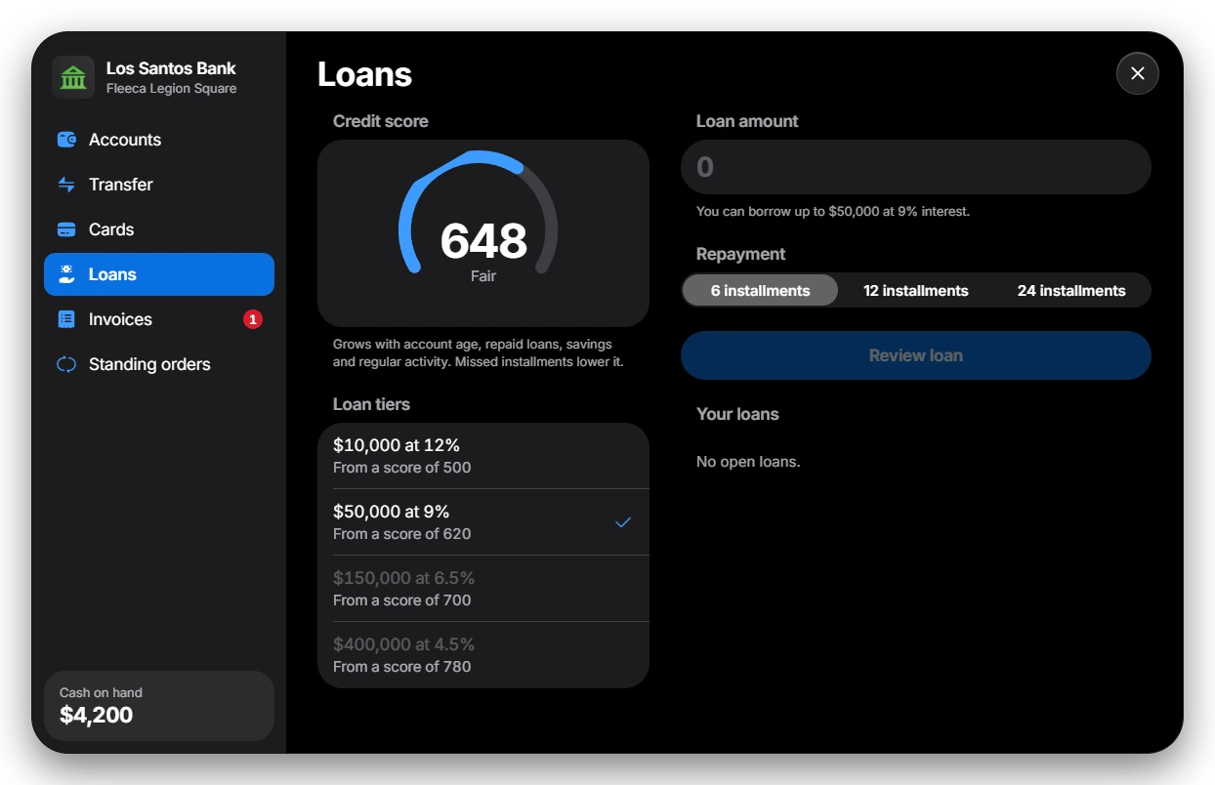Click the Loans hand-coin icon

(66, 274)
